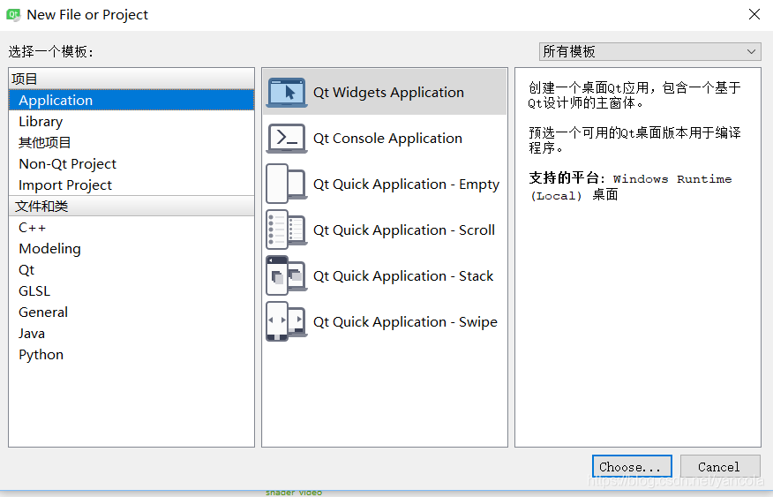Click the Cancel button
Screen dimensions: 773x497
coord(720,466)
